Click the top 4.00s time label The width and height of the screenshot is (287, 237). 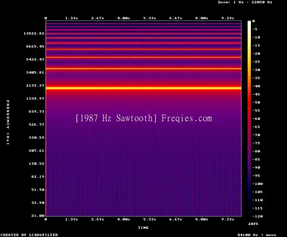click(x=124, y=18)
